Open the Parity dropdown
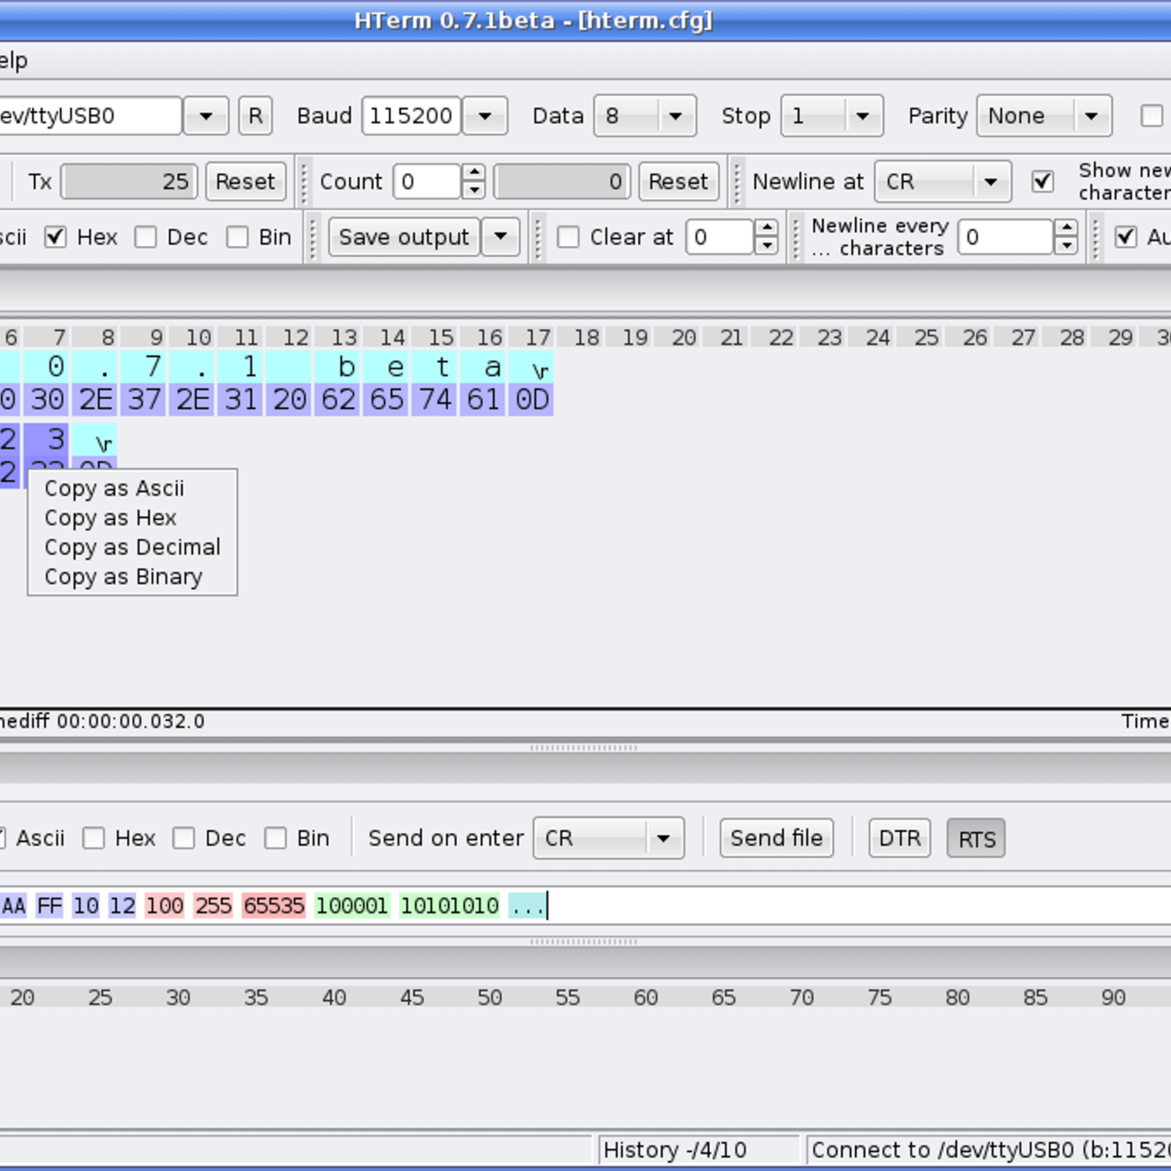The image size is (1171, 1171). click(1044, 116)
